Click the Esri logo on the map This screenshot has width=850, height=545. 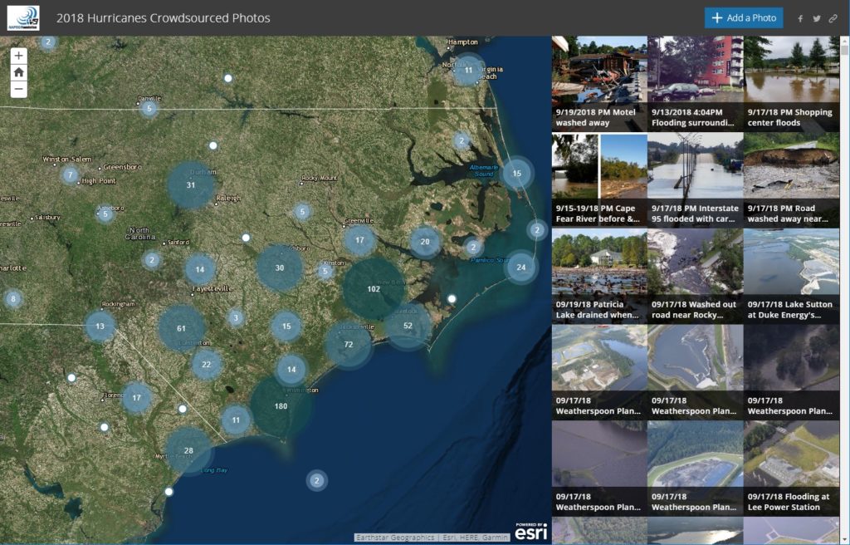tap(530, 532)
